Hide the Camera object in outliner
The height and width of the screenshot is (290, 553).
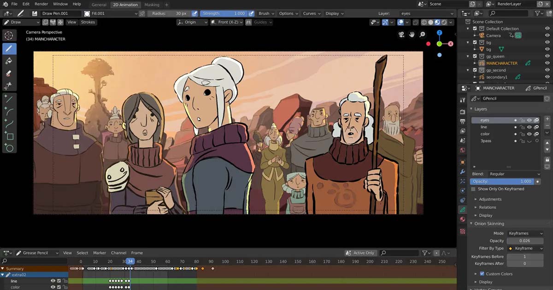tap(547, 35)
